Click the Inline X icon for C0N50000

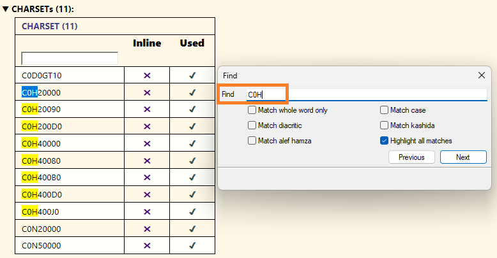(x=147, y=245)
